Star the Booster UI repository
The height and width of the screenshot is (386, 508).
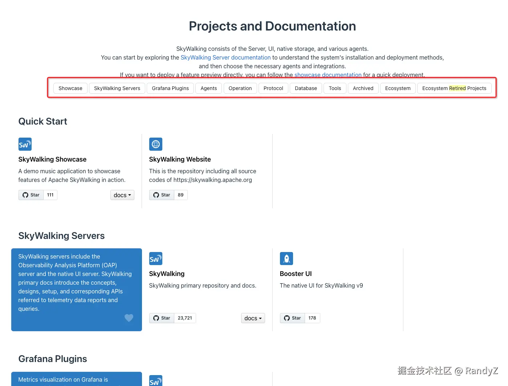click(x=292, y=318)
